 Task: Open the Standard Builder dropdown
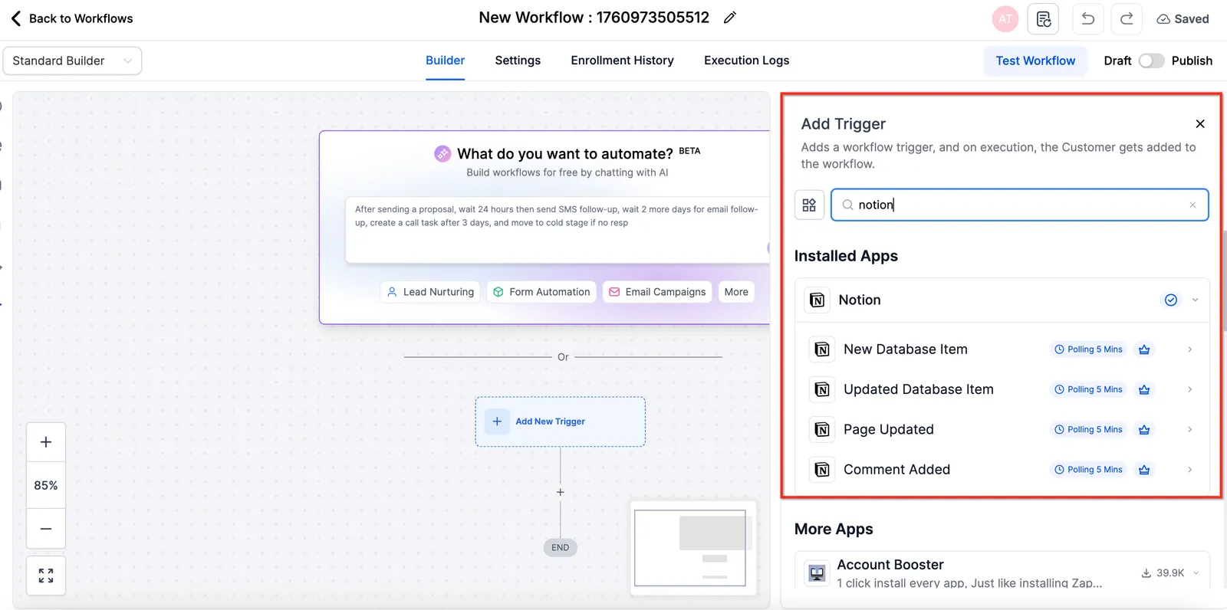click(73, 61)
